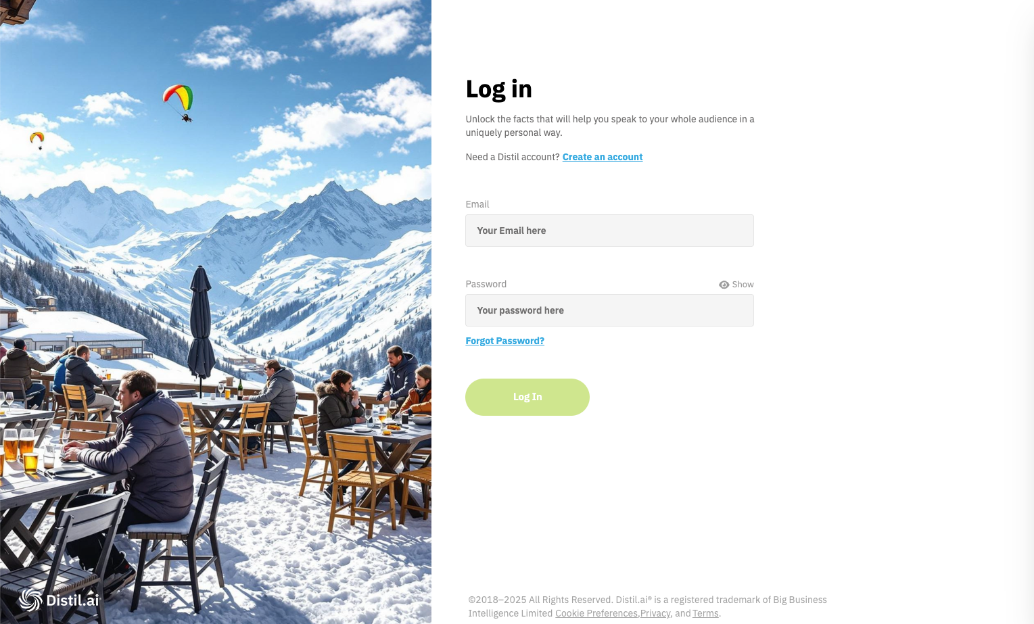Focus the password input field
Viewport: 1034px width, 624px height.
click(609, 310)
